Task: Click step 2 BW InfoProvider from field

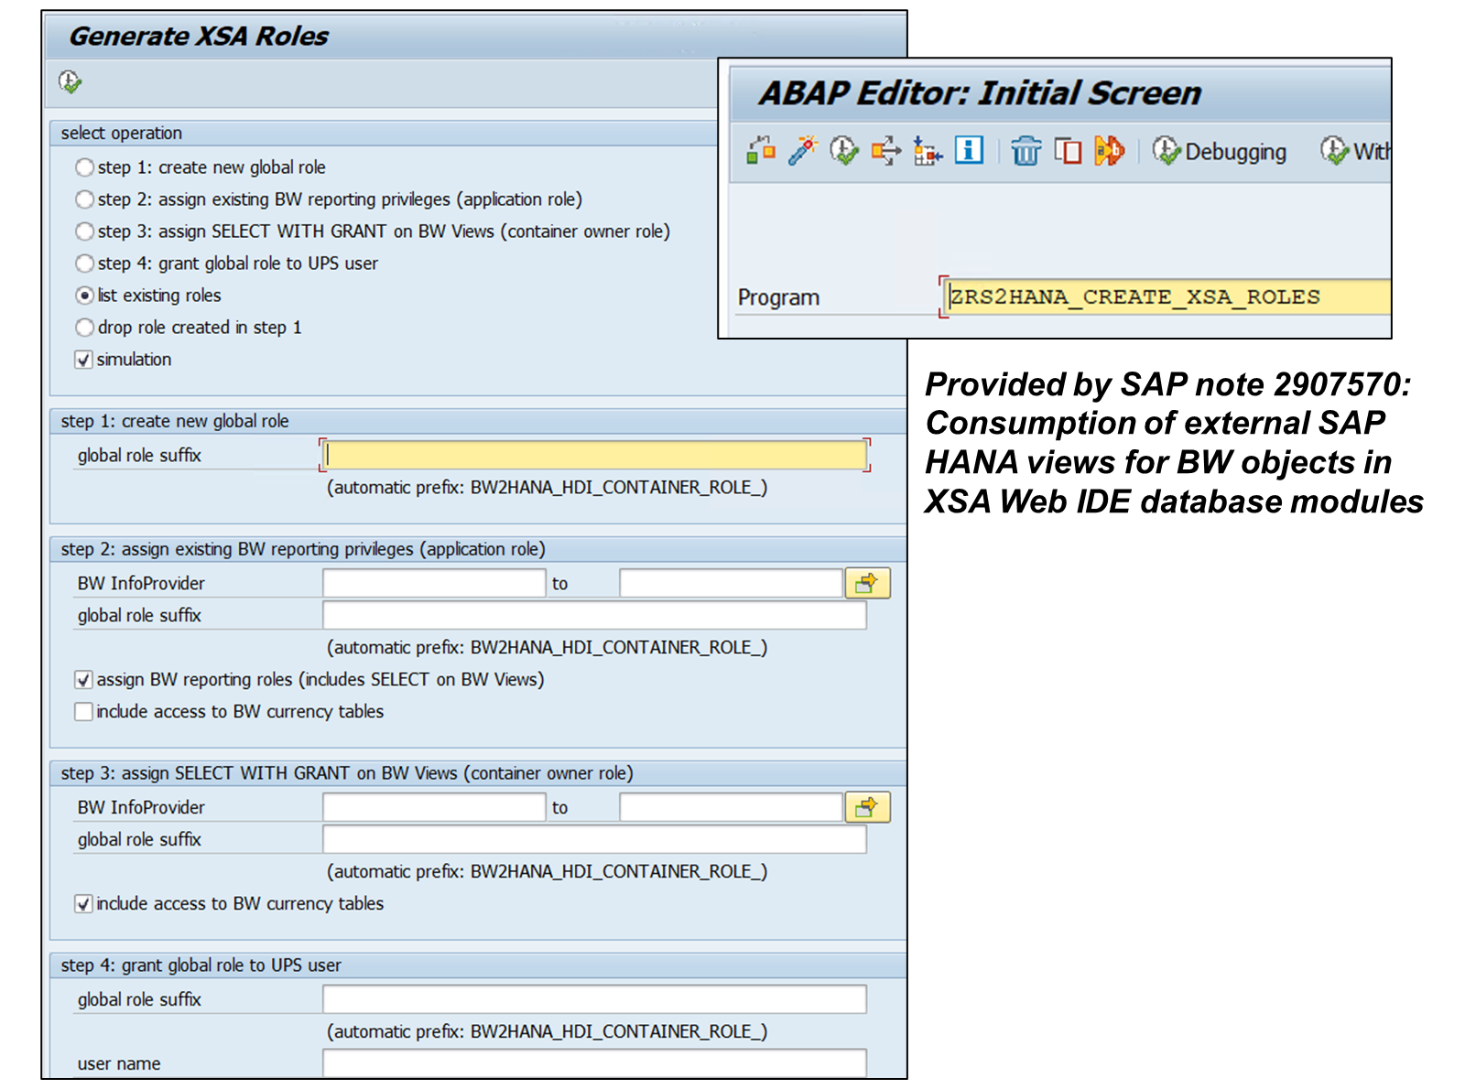Action: pyautogui.click(x=434, y=583)
